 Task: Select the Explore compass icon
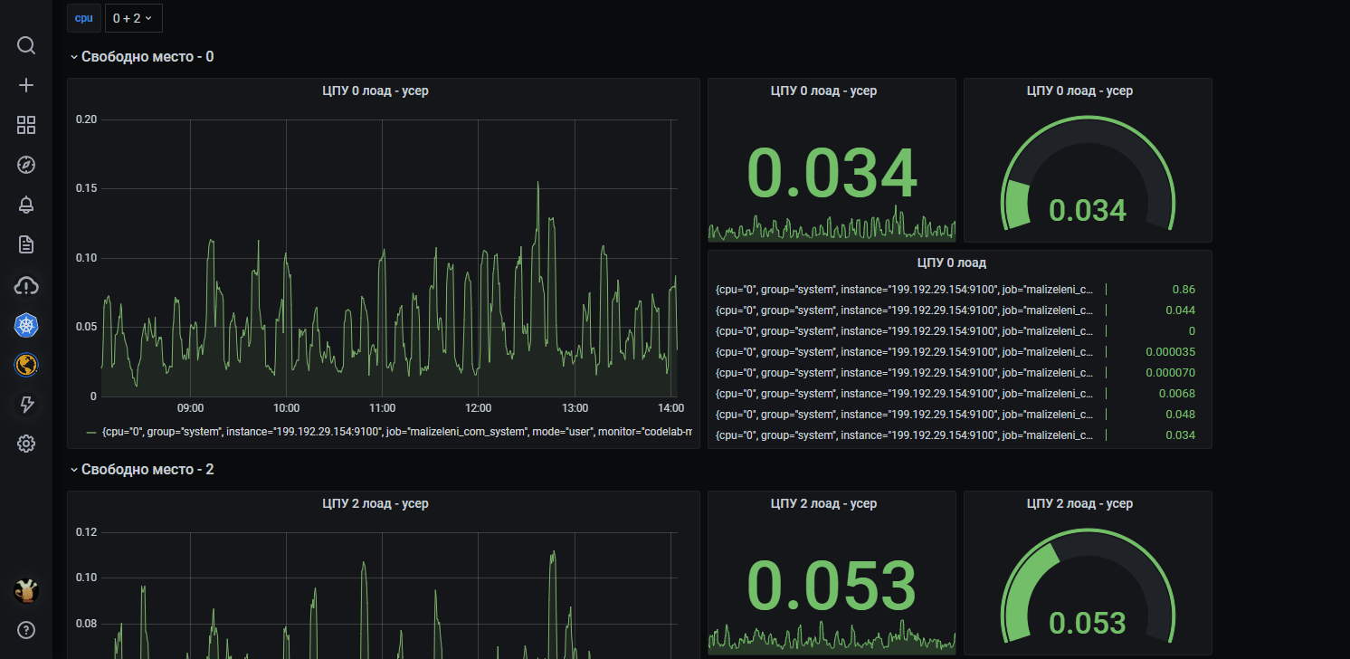[25, 165]
